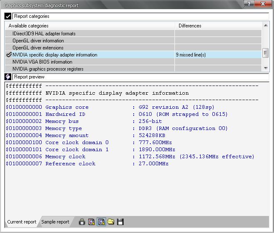
Task: Click the Core clock domain 1 line
Action: pos(90,150)
